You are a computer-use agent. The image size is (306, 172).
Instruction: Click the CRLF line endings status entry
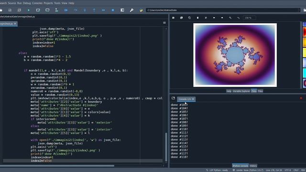tap(296, 170)
